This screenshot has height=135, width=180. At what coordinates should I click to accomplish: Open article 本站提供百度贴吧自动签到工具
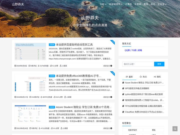coord(74,44)
